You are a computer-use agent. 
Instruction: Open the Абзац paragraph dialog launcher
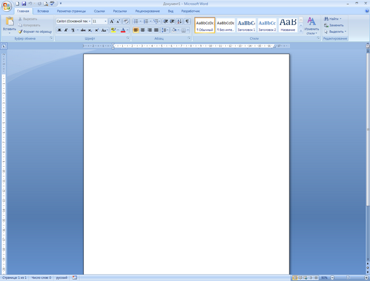tap(189, 38)
